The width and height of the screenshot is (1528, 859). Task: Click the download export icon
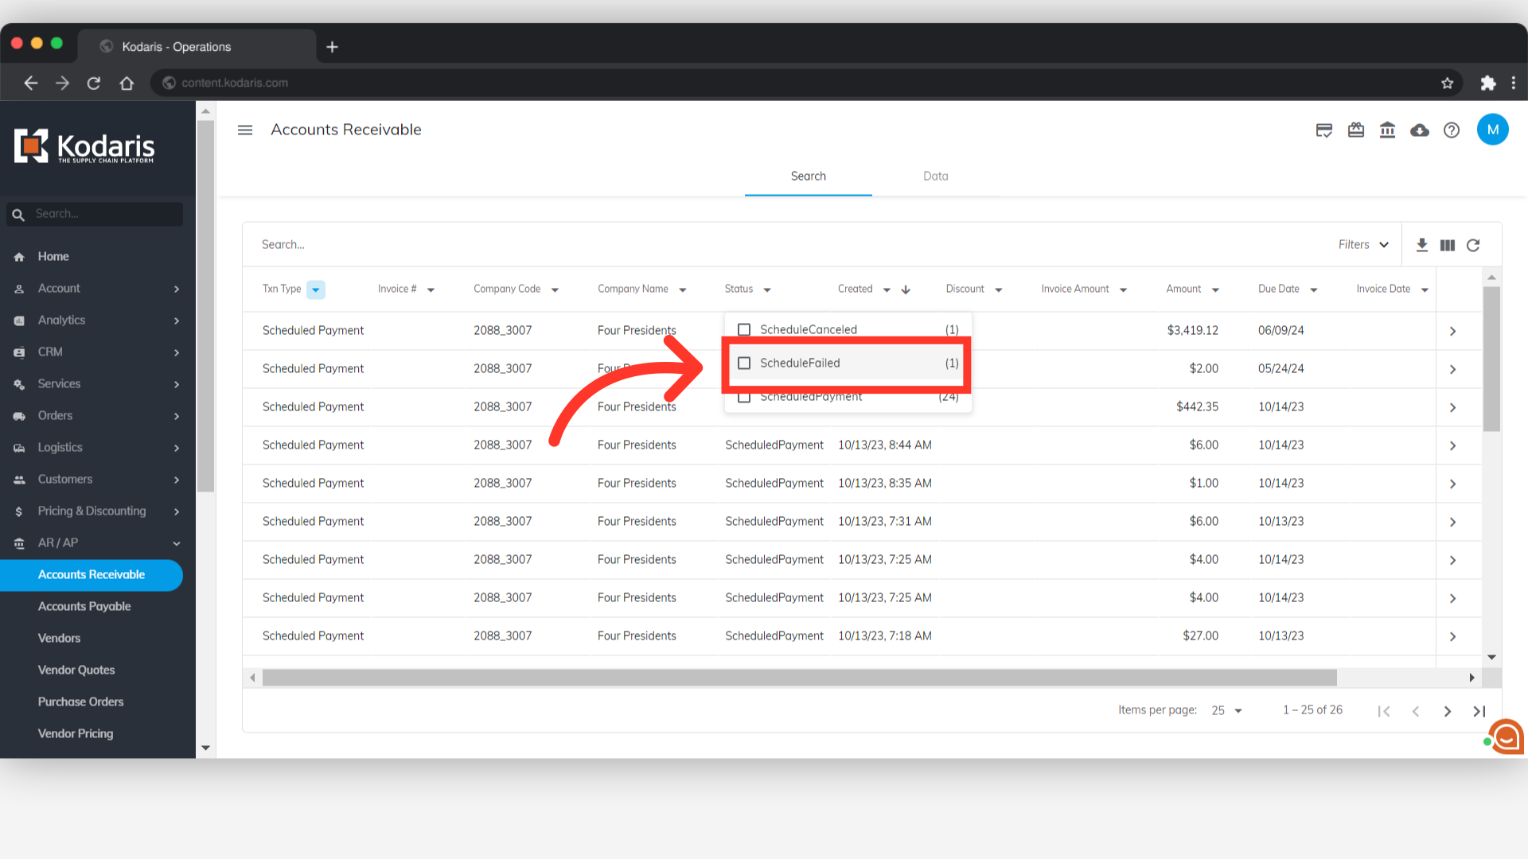point(1421,245)
